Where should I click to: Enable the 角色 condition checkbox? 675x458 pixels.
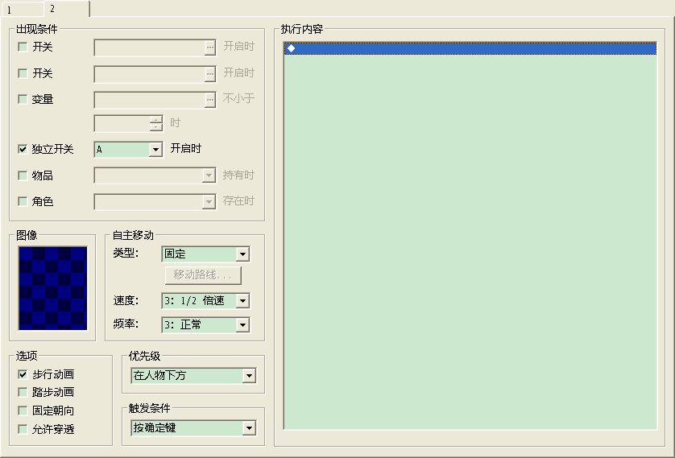coord(23,201)
